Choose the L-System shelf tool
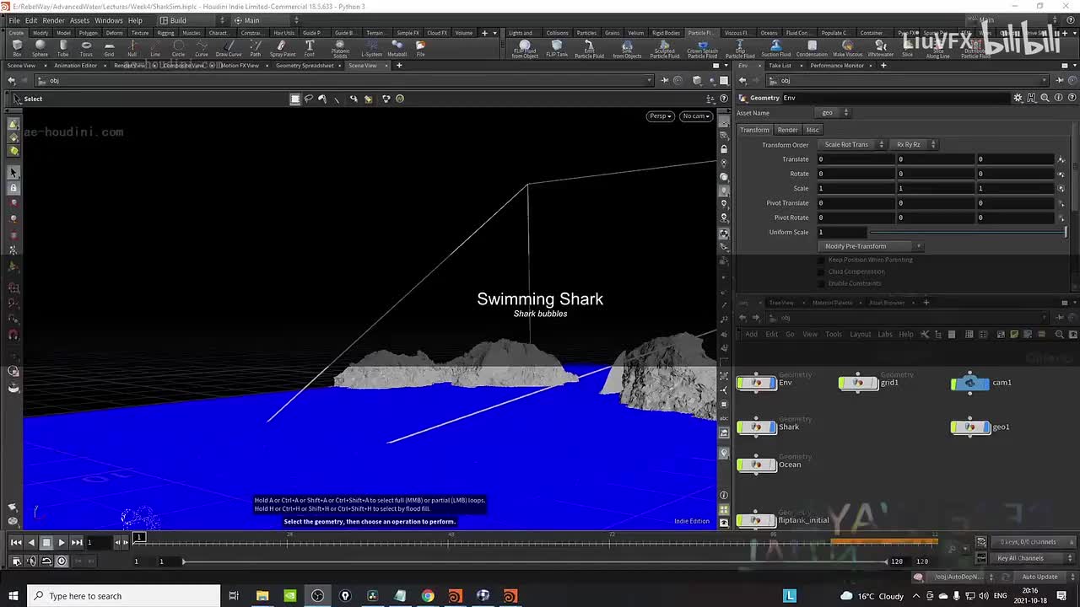 371,48
